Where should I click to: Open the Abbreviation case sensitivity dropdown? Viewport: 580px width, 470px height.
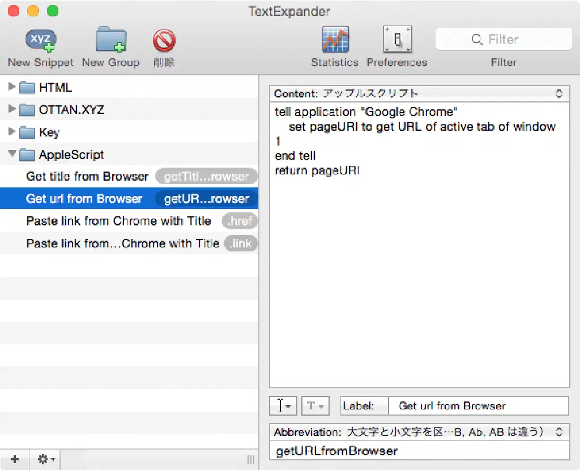419,432
